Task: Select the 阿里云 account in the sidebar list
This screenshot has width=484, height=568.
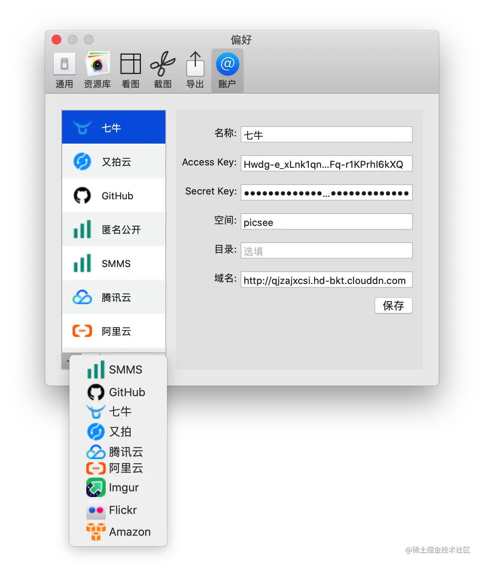Action: 114,331
